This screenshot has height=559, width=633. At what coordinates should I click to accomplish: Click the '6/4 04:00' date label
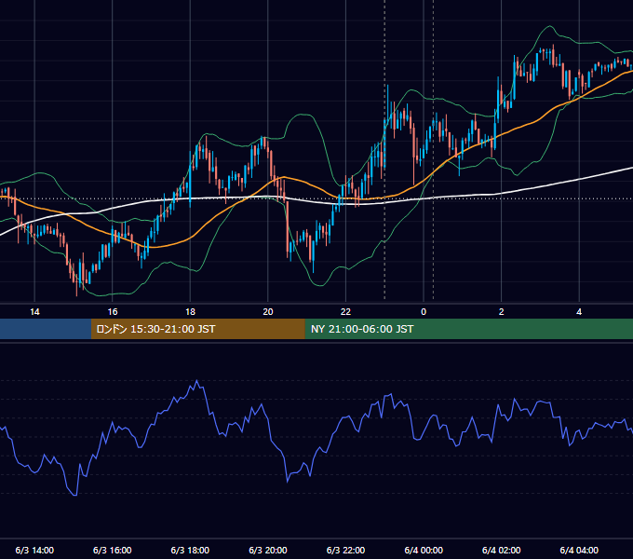[579, 550]
